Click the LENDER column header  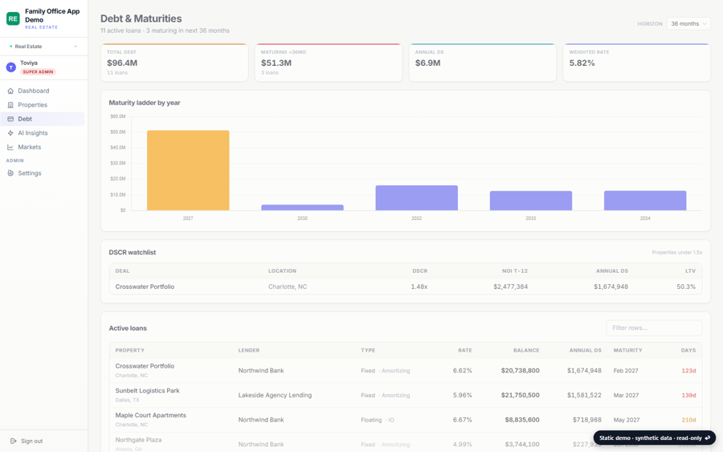click(x=248, y=350)
